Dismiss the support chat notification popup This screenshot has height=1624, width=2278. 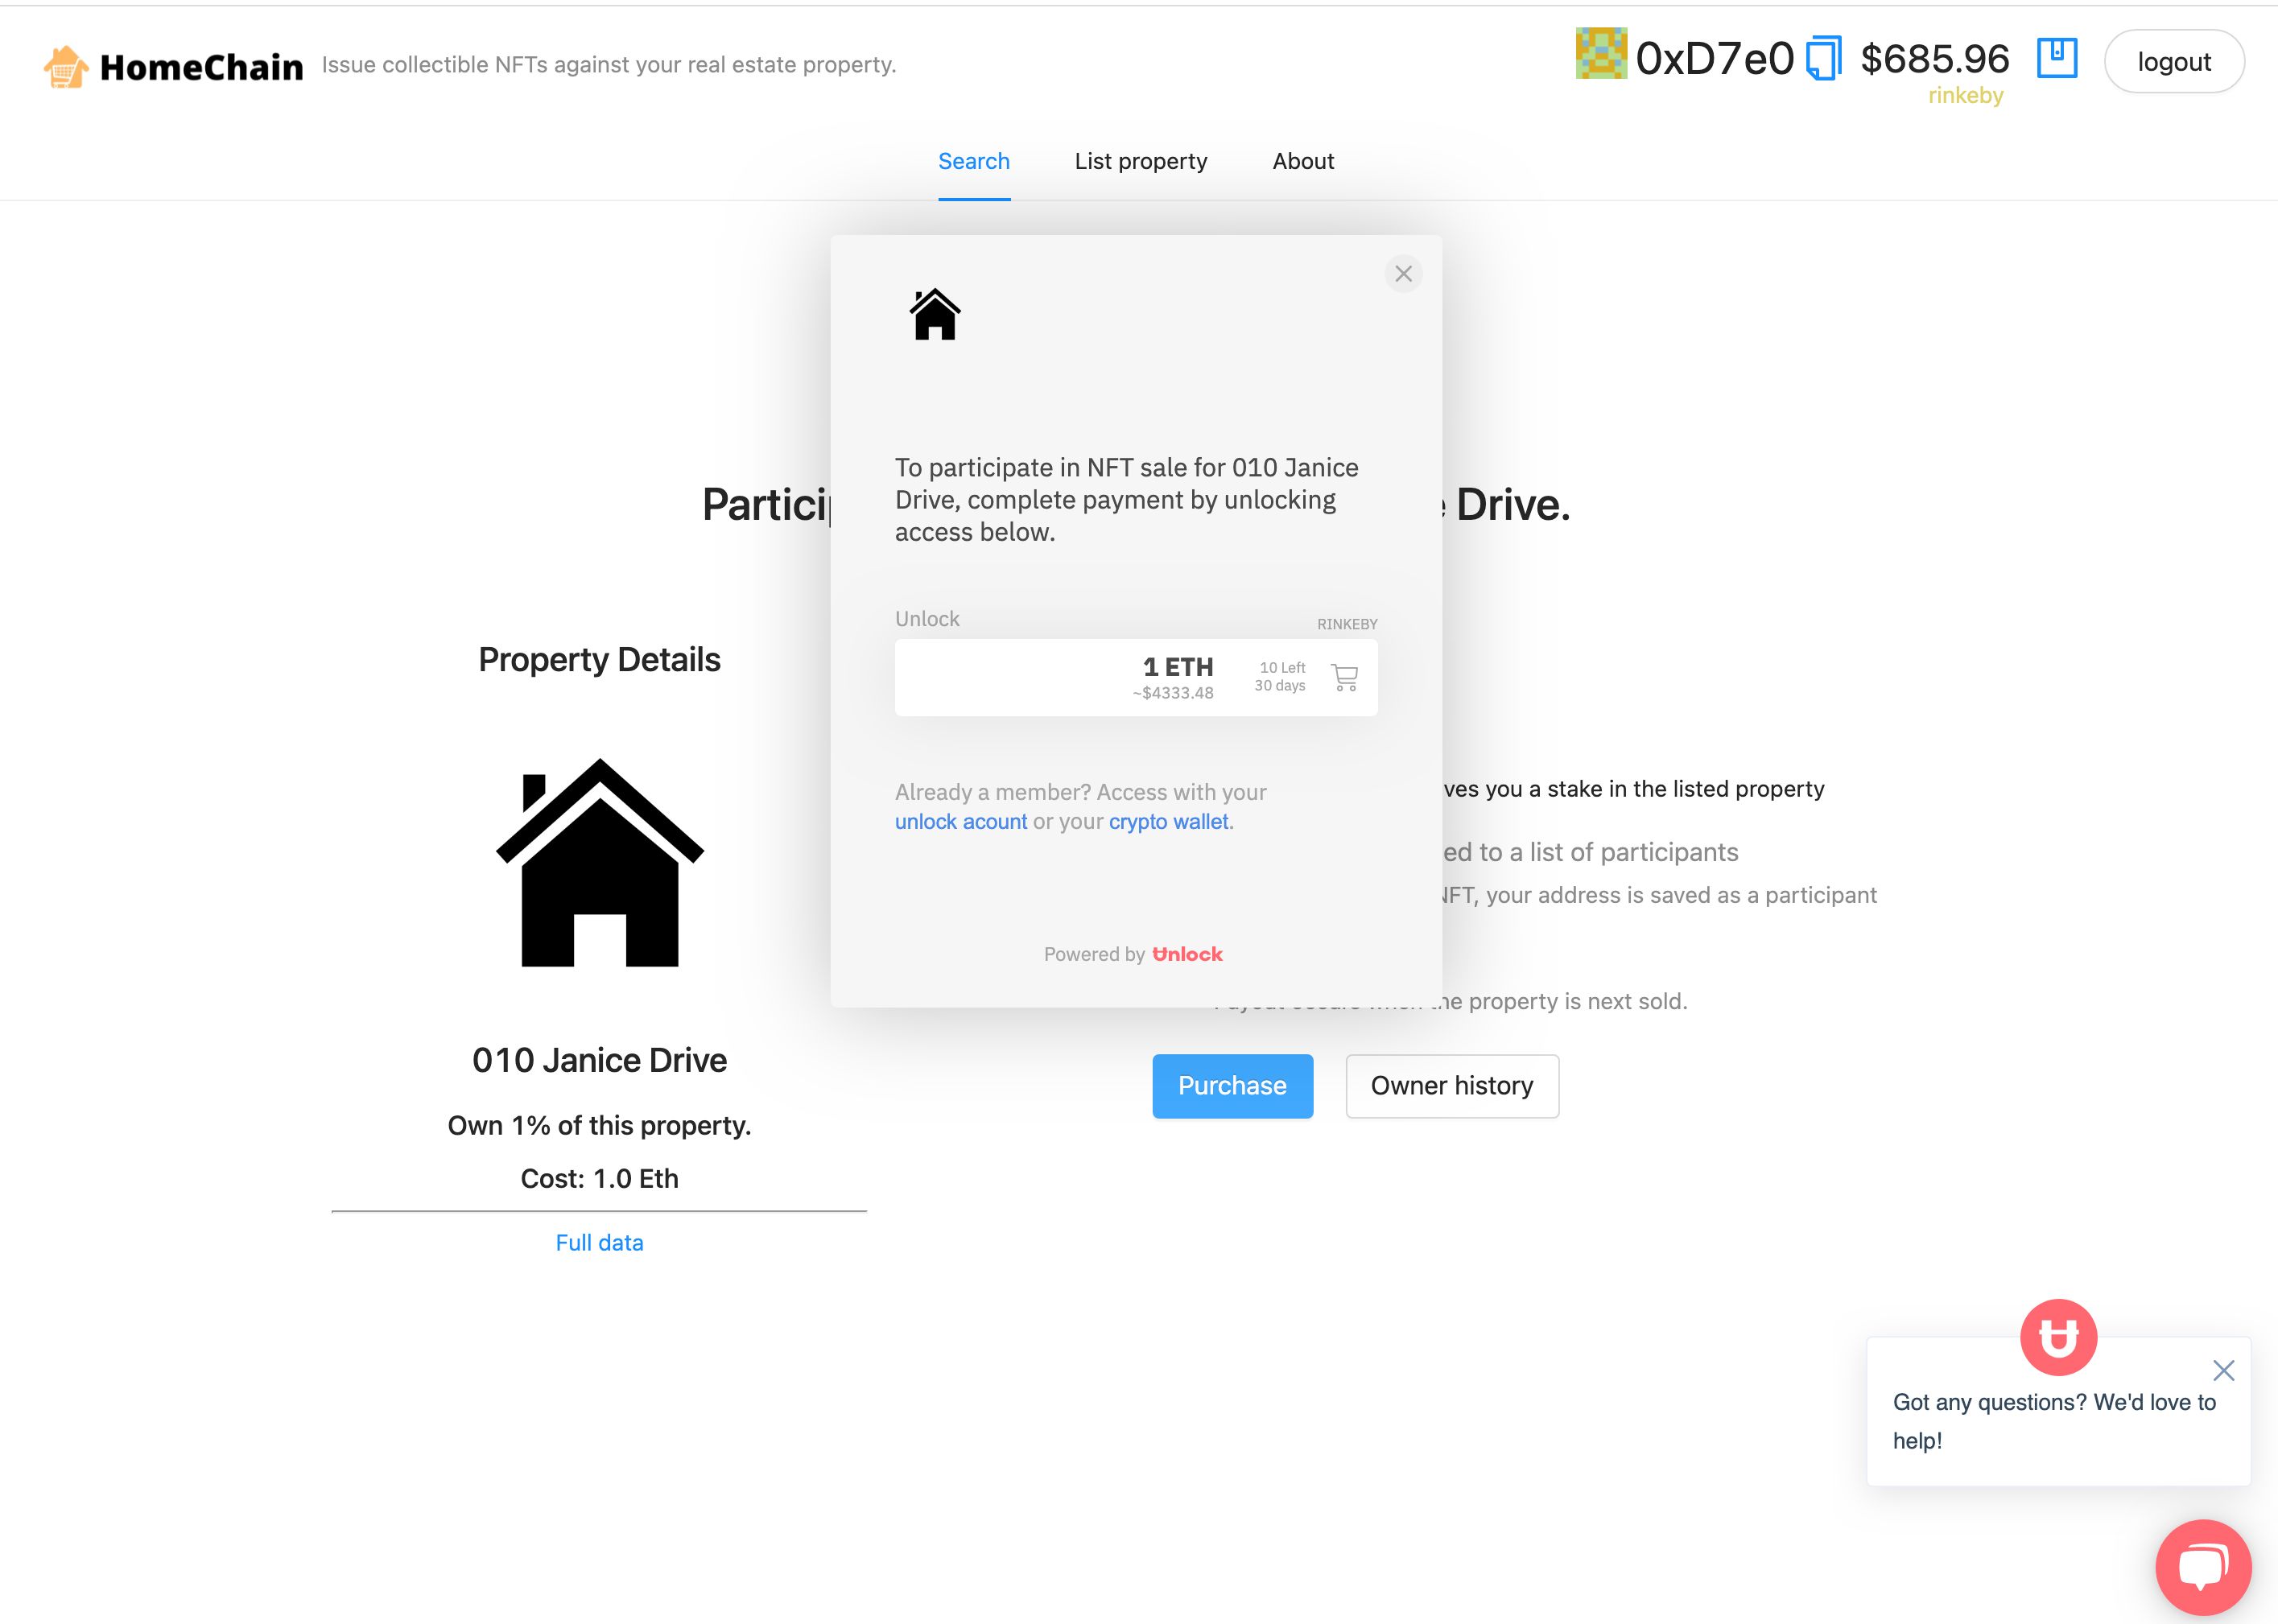2222,1369
